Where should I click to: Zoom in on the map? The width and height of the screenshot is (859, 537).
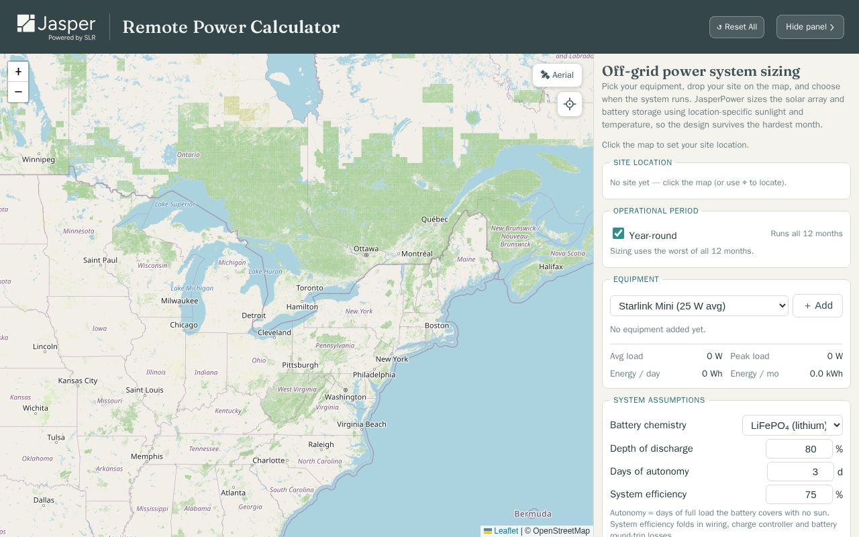tap(18, 72)
